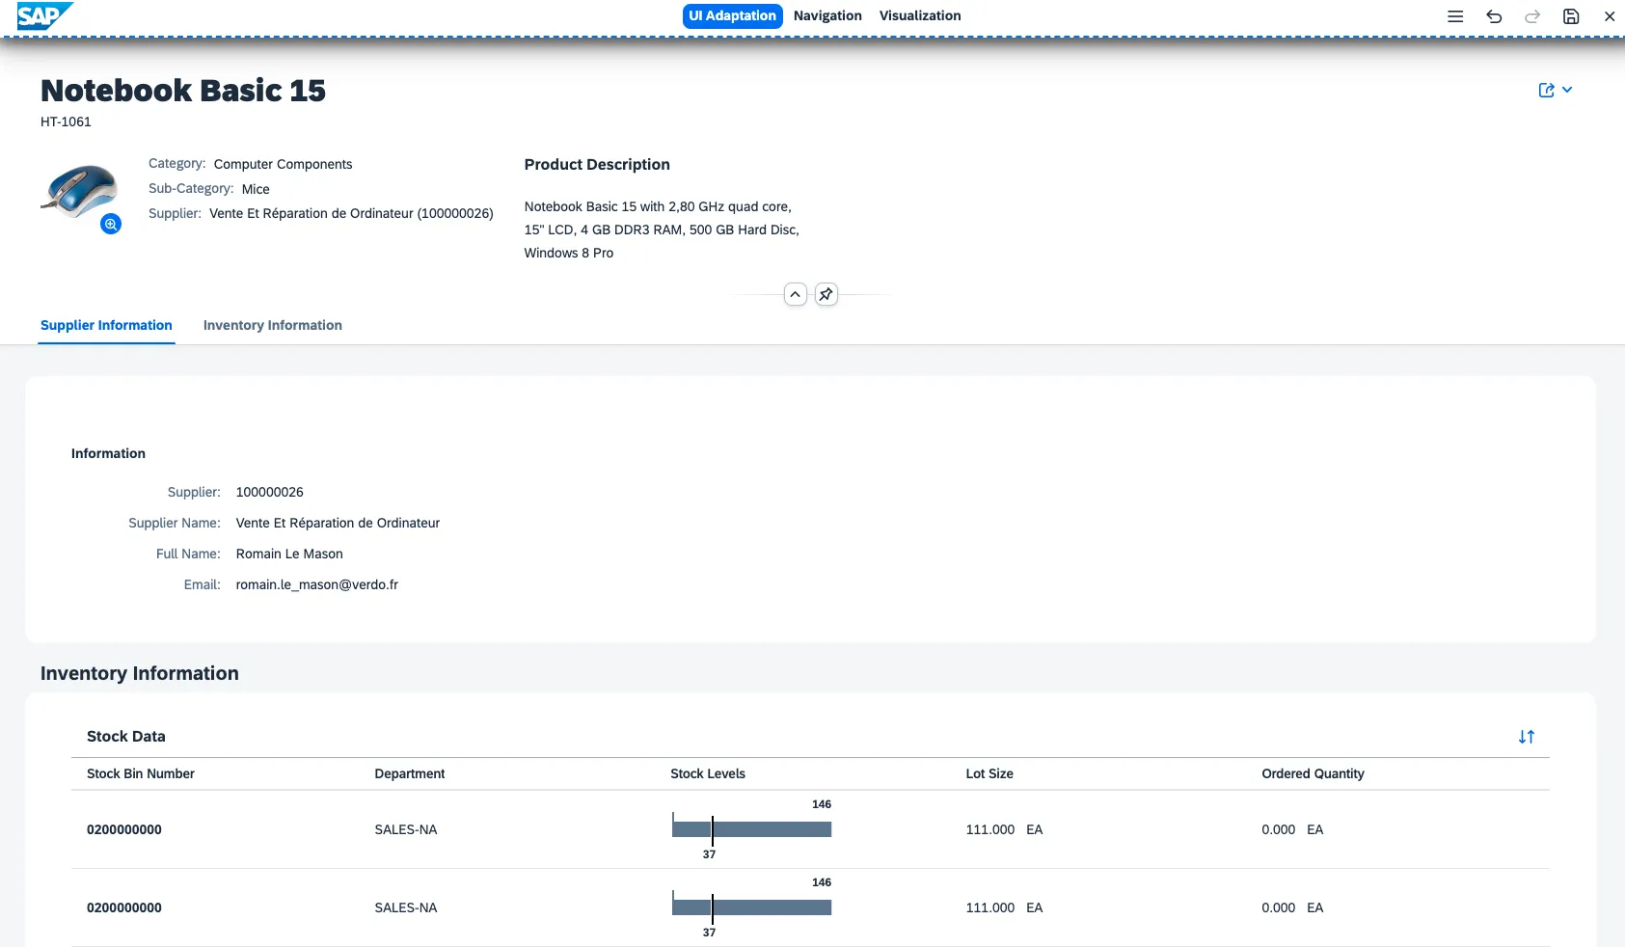Save changes with the disk icon
This screenshot has height=947, width=1625.
pyautogui.click(x=1571, y=16)
